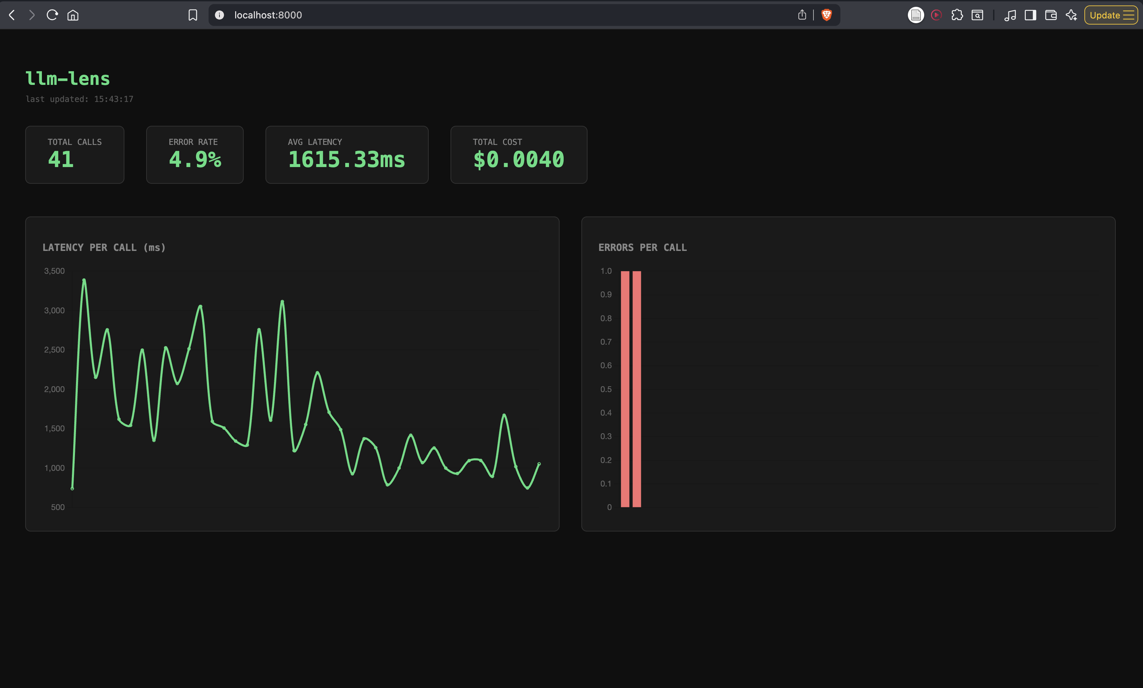The image size is (1143, 688).
Task: Open the Leo AI sparkle icon
Action: point(1071,15)
